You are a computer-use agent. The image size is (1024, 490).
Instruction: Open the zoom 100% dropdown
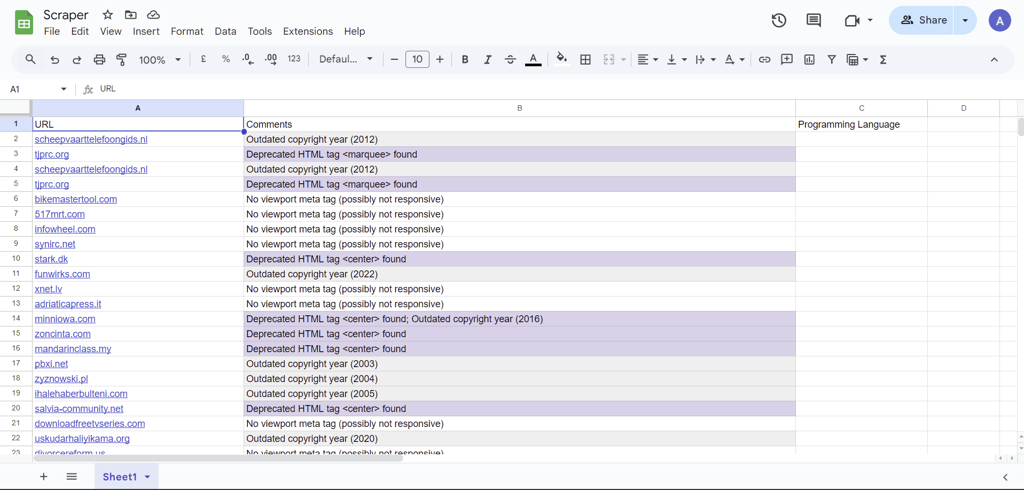tap(160, 59)
